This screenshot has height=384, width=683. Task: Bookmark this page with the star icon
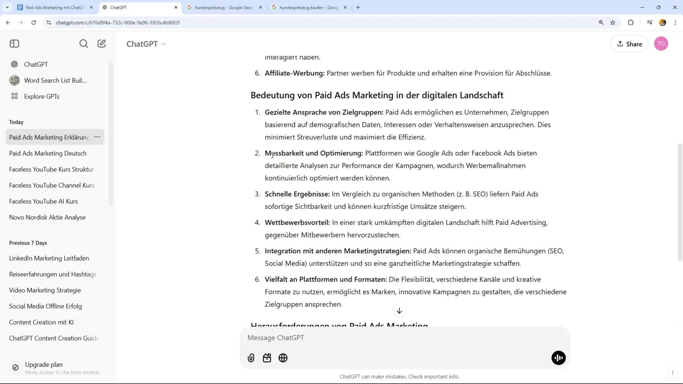613,22
